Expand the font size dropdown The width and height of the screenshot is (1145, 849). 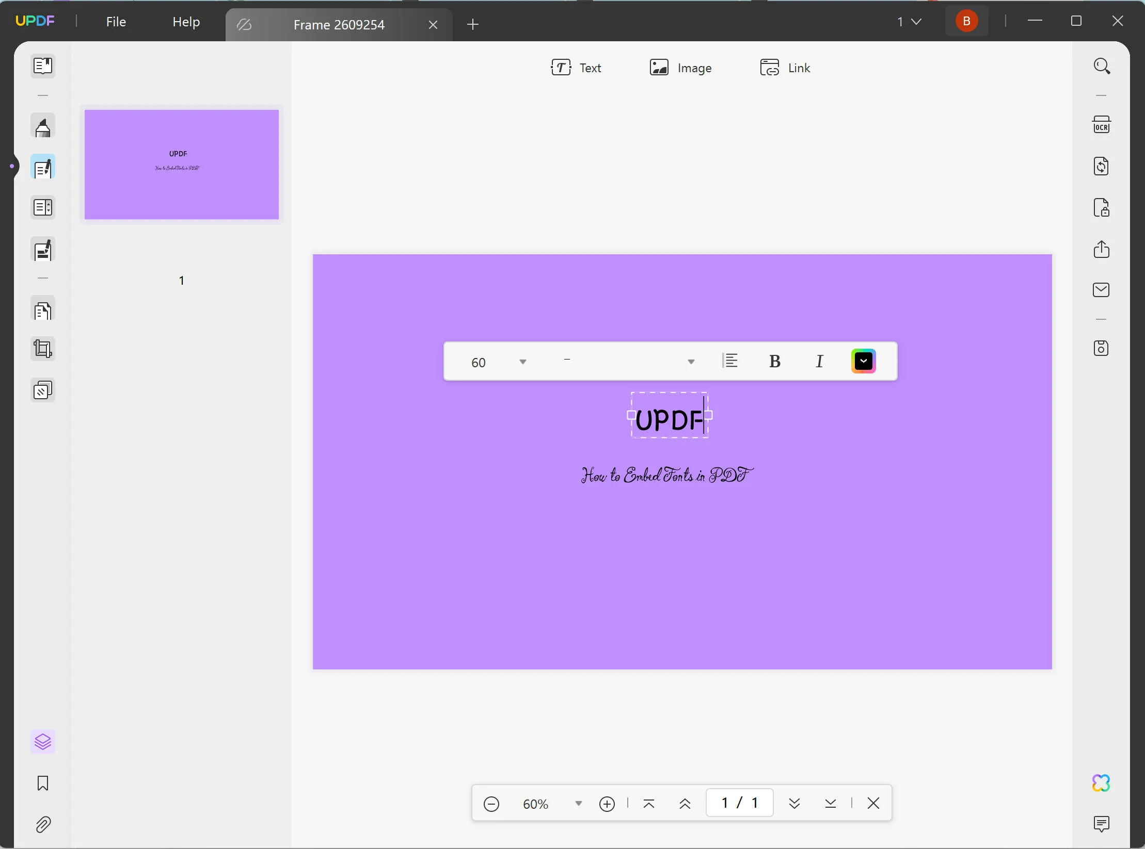tap(522, 361)
